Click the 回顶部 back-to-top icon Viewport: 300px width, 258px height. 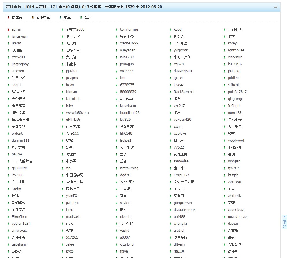point(284,221)
